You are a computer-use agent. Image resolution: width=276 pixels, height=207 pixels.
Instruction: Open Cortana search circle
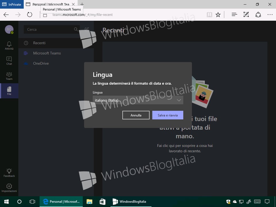19,202
